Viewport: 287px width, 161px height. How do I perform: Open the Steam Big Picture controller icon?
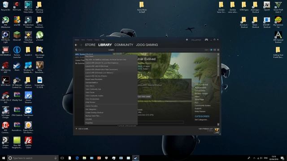pyautogui.click(x=206, y=40)
